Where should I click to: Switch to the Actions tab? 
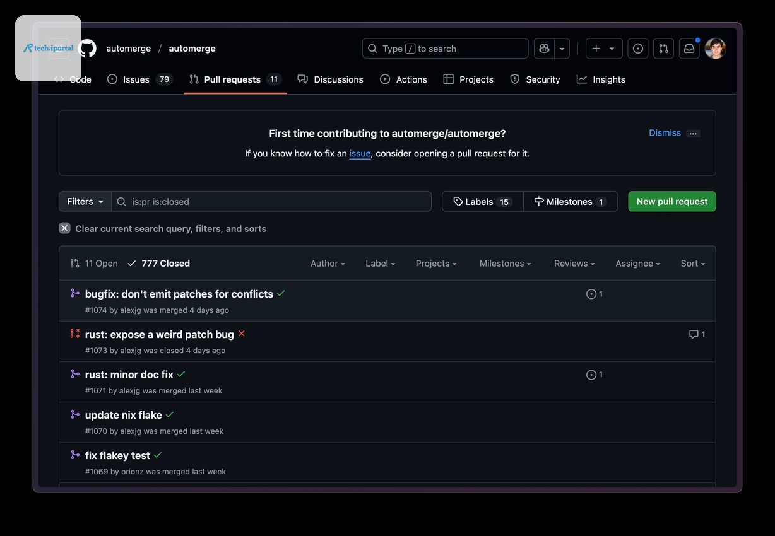tap(403, 79)
